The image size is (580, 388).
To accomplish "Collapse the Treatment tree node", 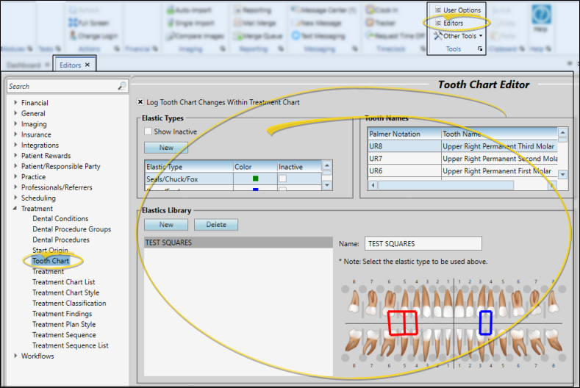I will (15, 209).
